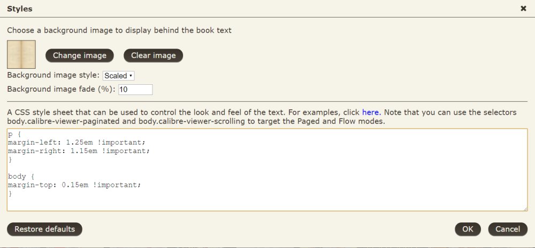
Task: Confirm with the OK button
Action: point(468,229)
